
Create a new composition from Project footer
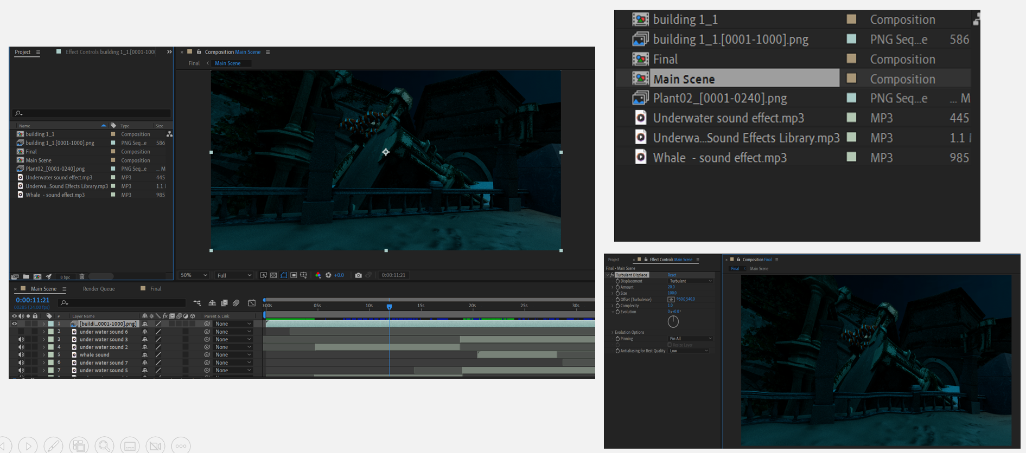[x=37, y=276]
